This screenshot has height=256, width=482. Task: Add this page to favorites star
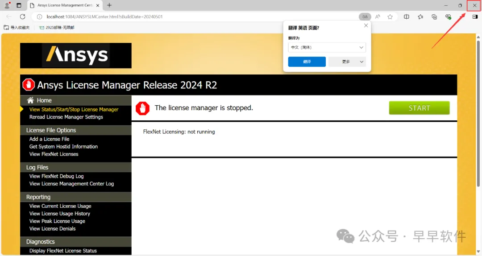coord(390,17)
